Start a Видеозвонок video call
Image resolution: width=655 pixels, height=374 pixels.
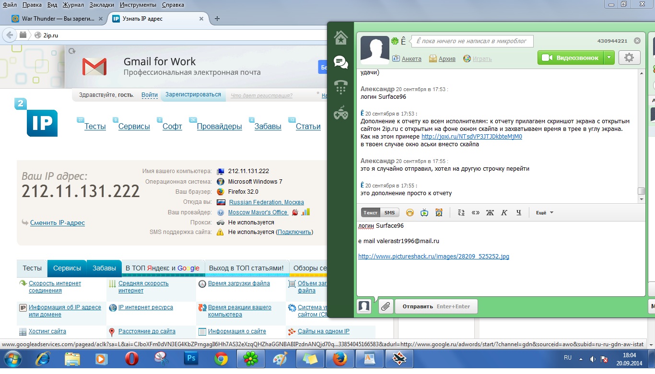[570, 58]
